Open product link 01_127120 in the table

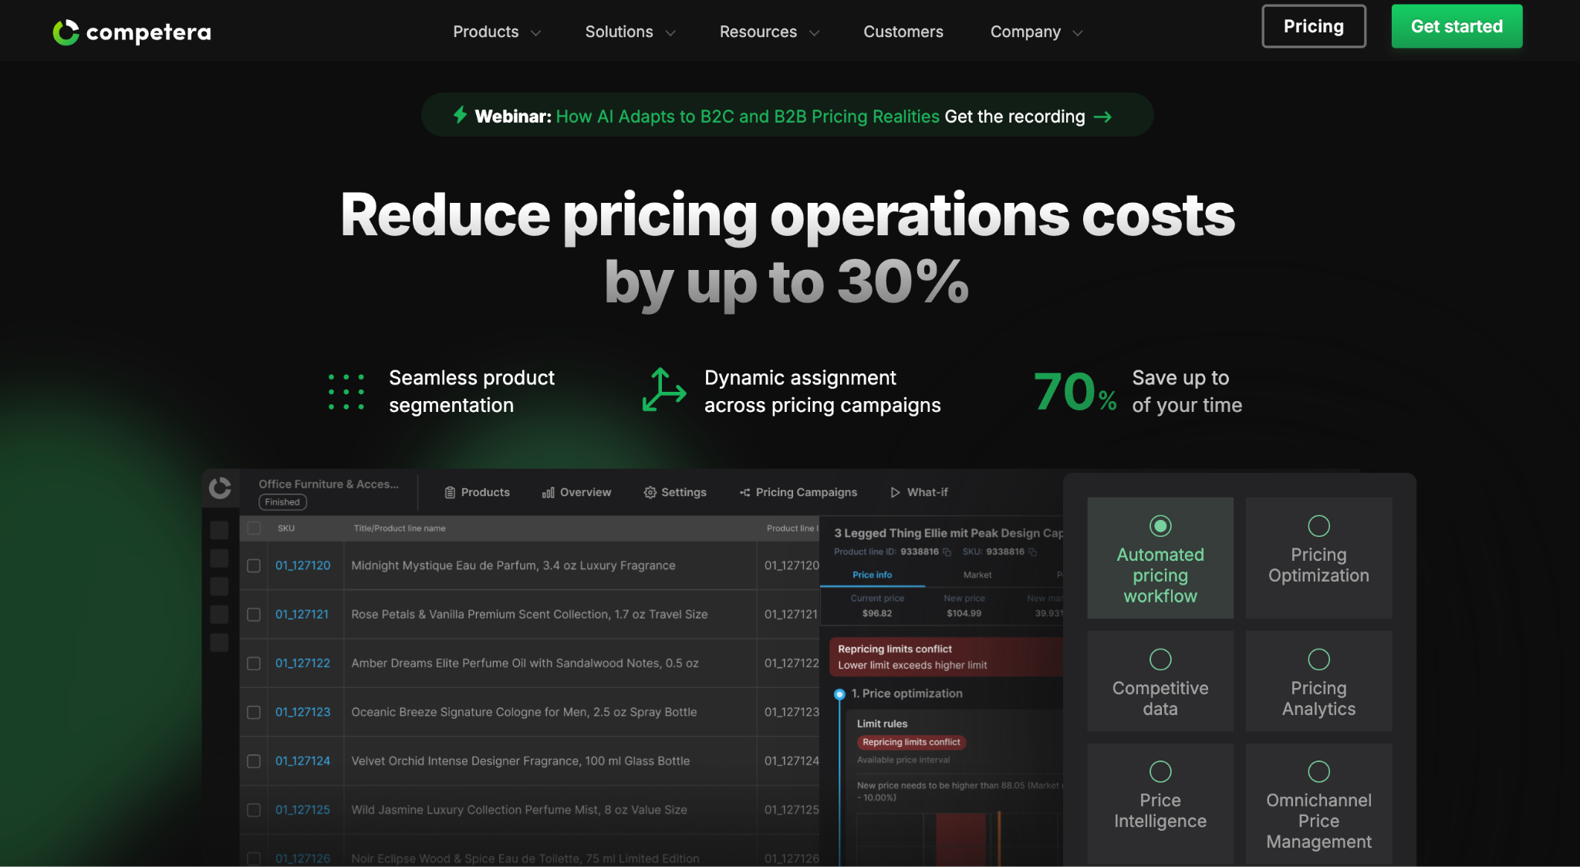[302, 565]
